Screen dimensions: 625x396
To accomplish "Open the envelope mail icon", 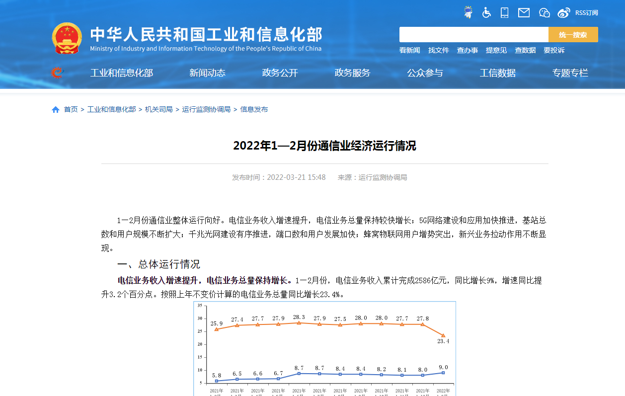I will [524, 12].
